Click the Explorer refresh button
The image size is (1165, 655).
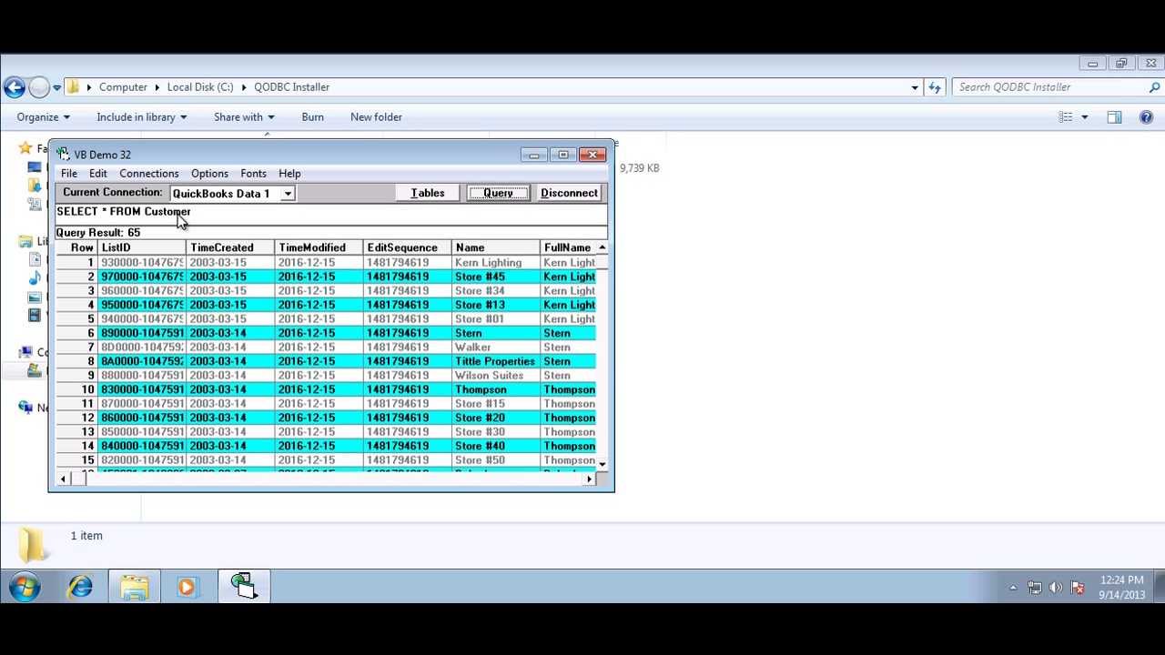coord(935,87)
